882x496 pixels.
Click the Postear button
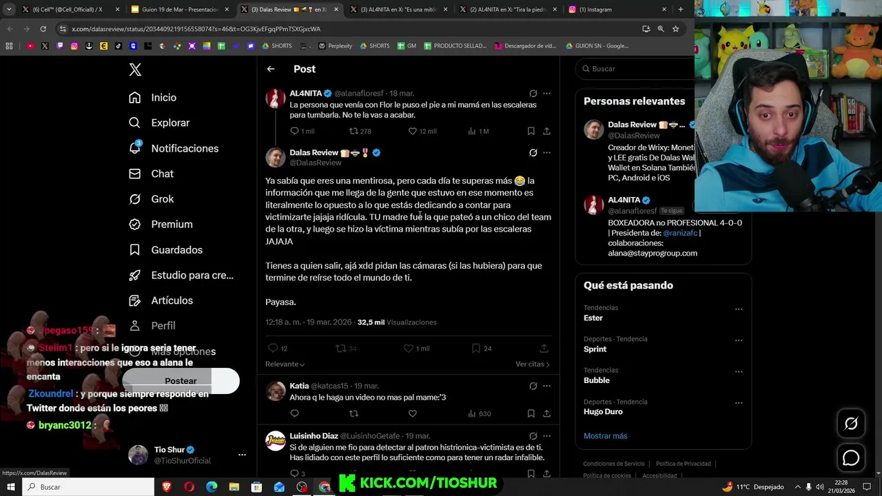click(x=181, y=381)
